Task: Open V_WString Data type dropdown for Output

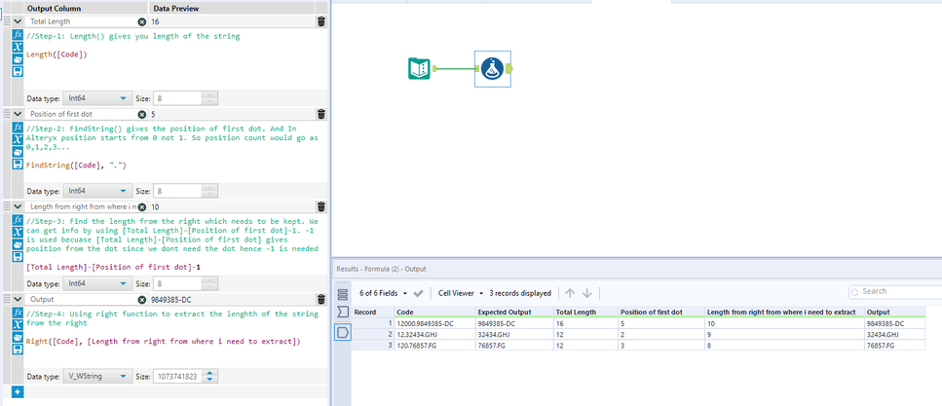Action: [x=97, y=377]
